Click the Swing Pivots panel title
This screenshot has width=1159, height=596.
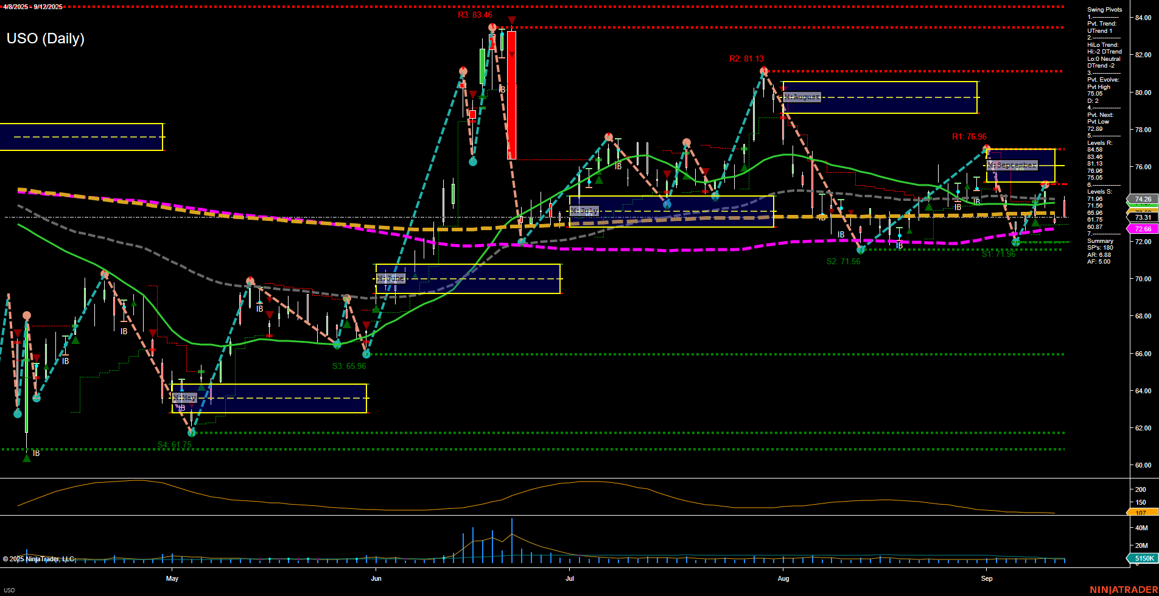point(1104,9)
